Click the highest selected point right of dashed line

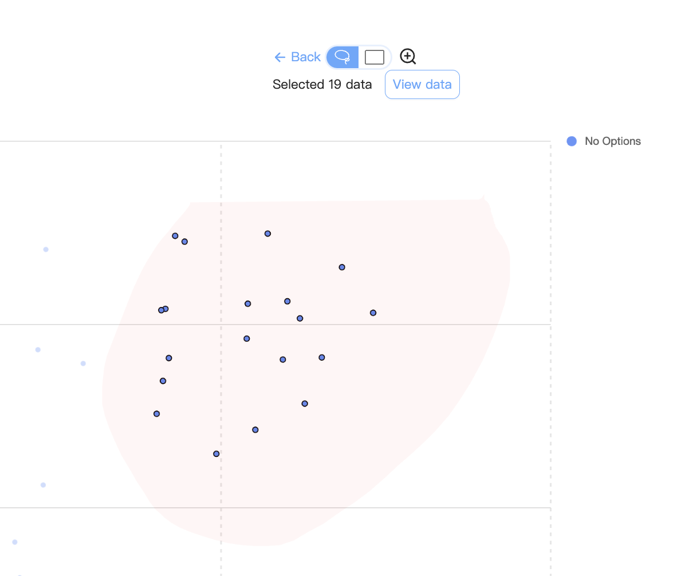coord(267,234)
